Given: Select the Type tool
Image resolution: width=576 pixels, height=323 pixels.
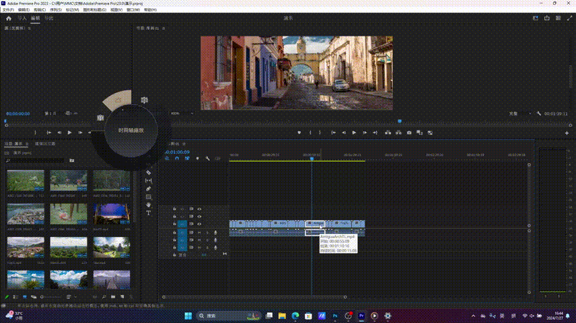Looking at the screenshot, I should tap(149, 213).
